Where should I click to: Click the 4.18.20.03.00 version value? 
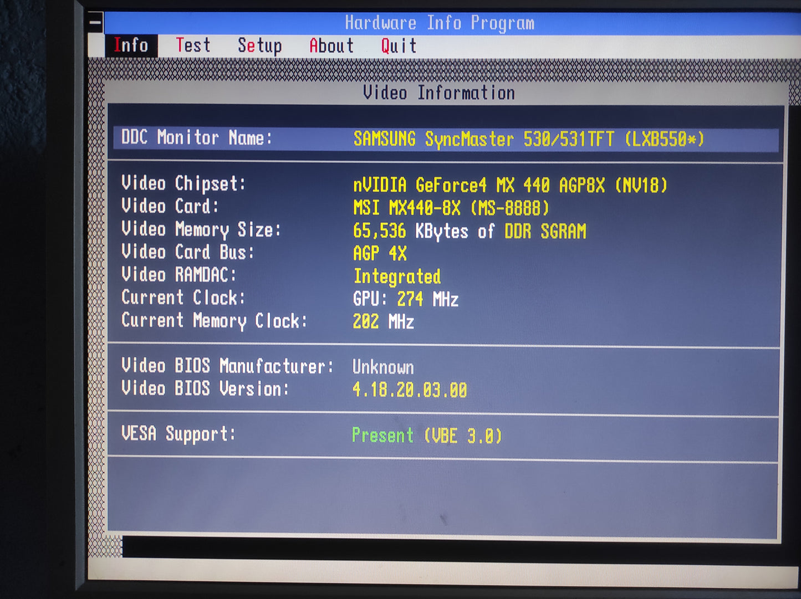(x=410, y=390)
